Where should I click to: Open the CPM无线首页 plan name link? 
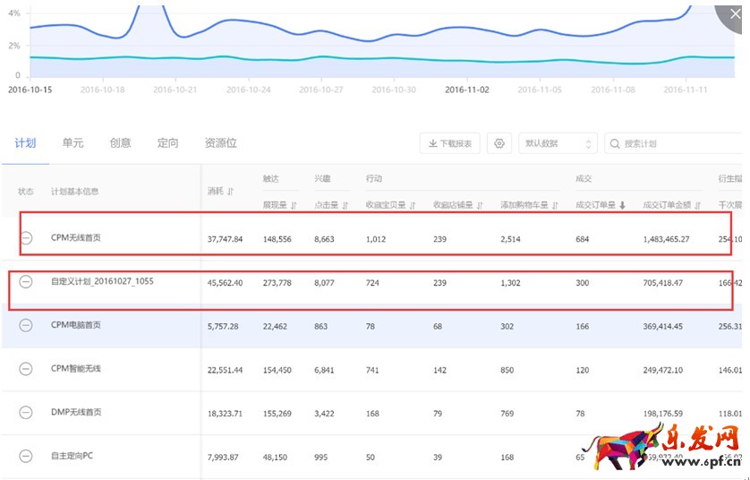(x=76, y=237)
